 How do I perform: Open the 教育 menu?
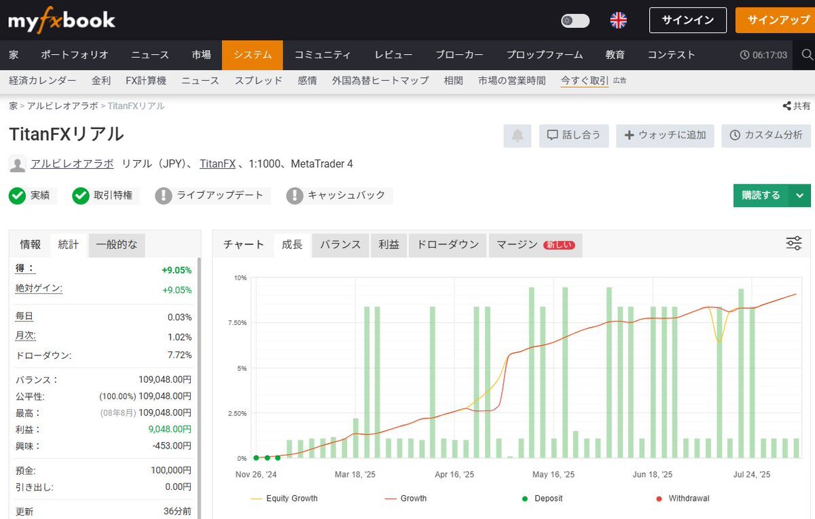615,55
